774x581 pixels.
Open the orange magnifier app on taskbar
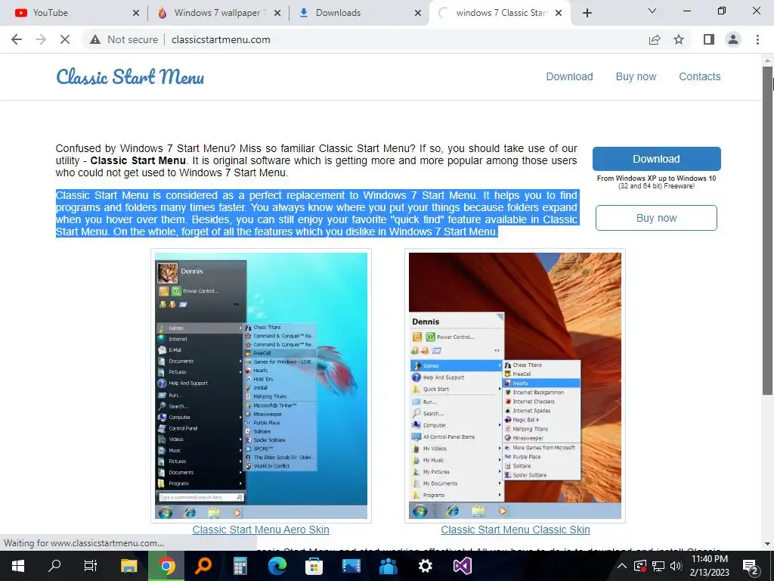click(203, 566)
